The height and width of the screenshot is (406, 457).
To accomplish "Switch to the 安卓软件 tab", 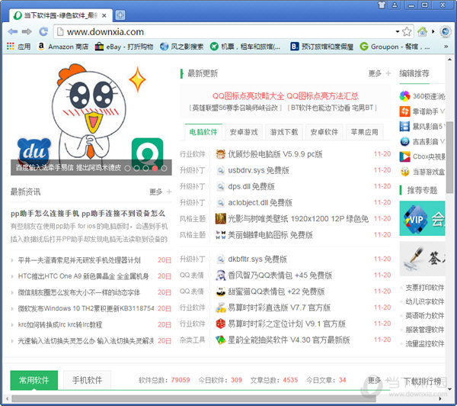I will point(324,132).
